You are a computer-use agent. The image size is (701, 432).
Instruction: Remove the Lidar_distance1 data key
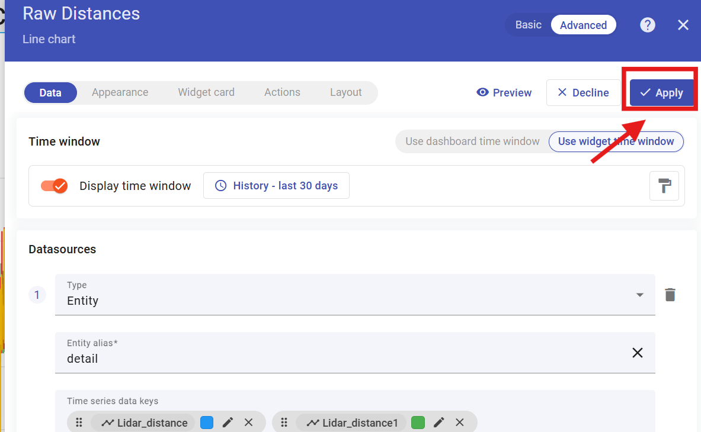pyautogui.click(x=460, y=423)
